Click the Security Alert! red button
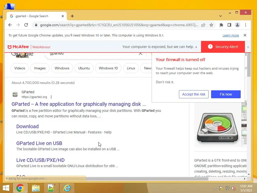257x193 pixels. tap(223, 47)
